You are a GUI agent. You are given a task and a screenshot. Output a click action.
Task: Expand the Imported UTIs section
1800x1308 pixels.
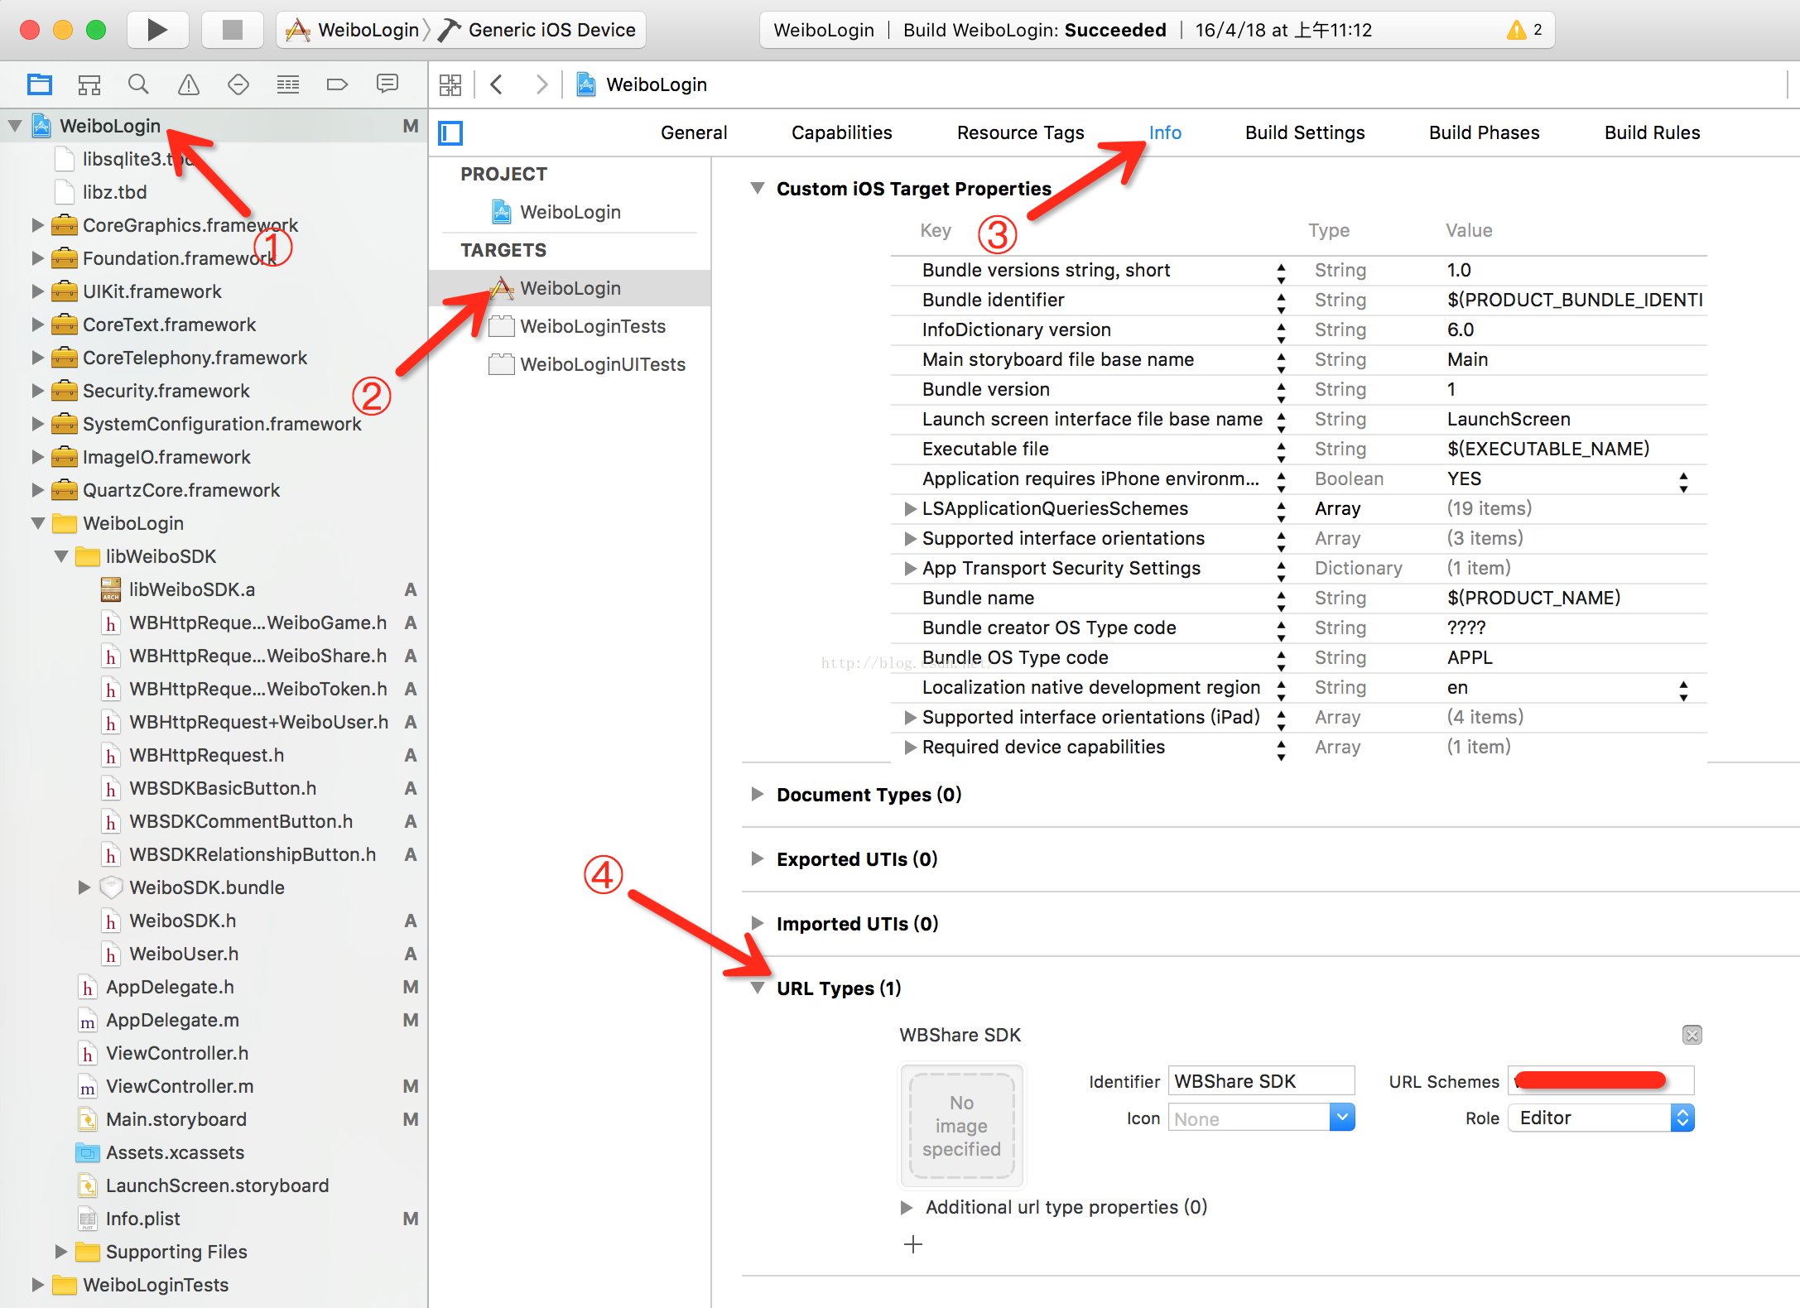point(757,924)
